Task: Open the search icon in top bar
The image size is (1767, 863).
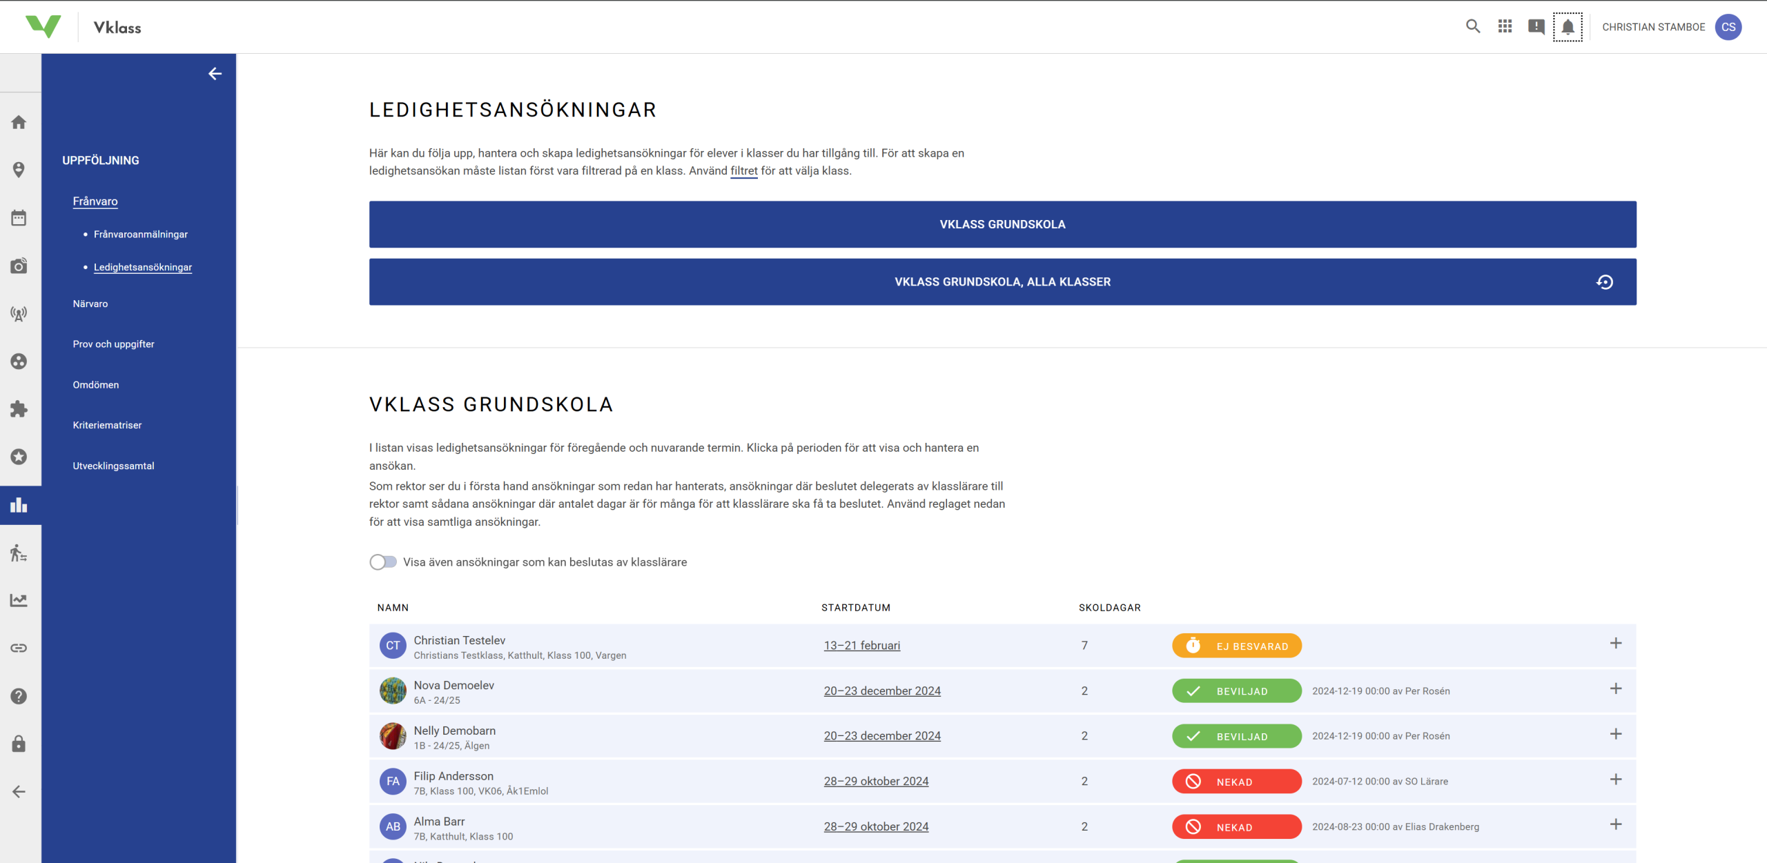Action: (1472, 26)
